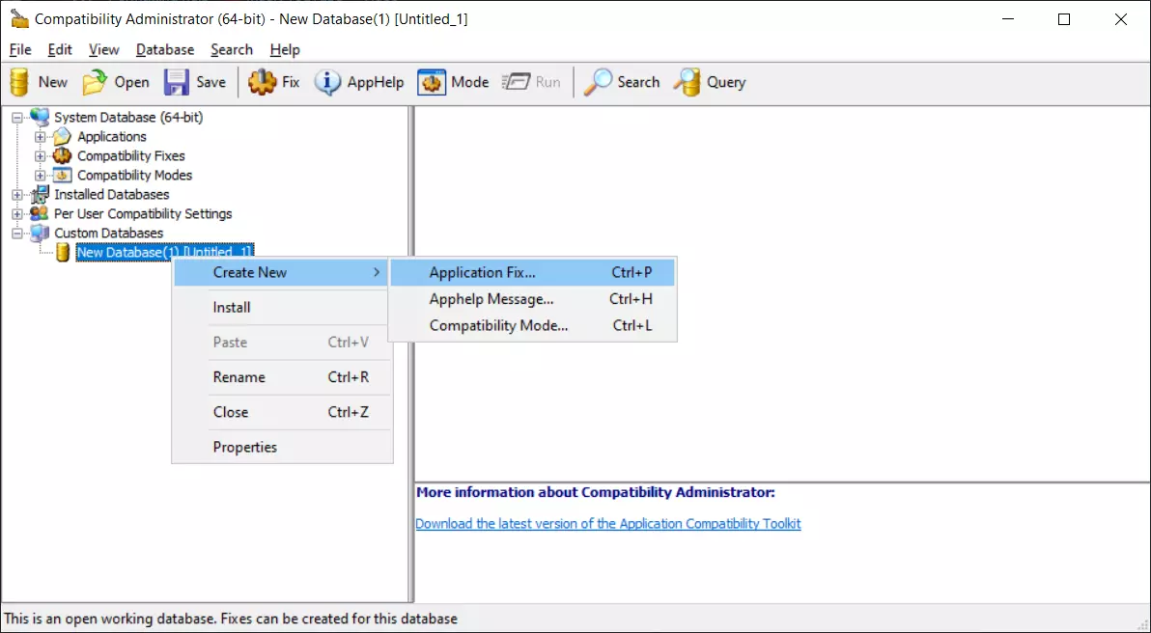Click the Mode toolbar icon

(x=432, y=82)
